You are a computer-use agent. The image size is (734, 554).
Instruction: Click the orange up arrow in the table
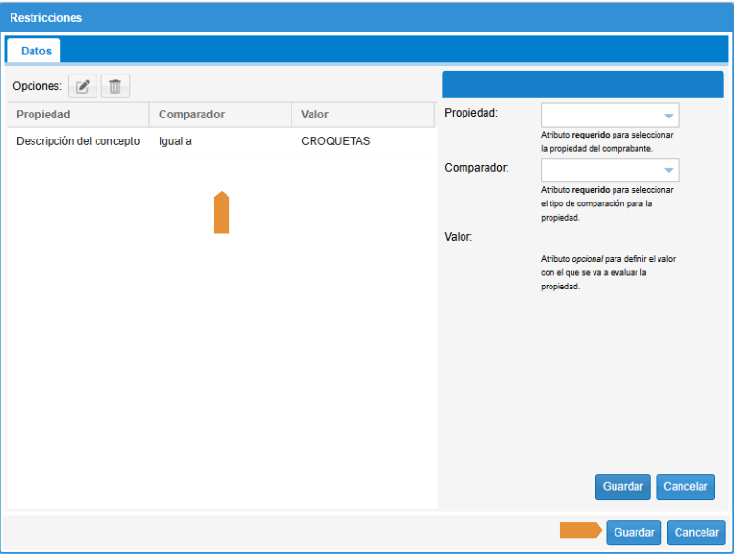(x=222, y=213)
